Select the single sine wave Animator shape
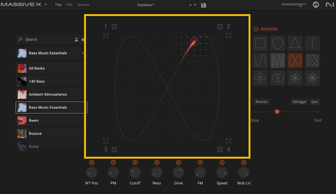336x194 pixels. coord(260,60)
